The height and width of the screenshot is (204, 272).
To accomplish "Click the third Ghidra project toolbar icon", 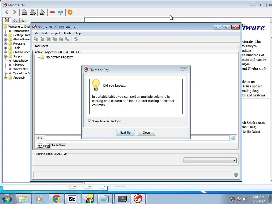I will coord(48,39).
